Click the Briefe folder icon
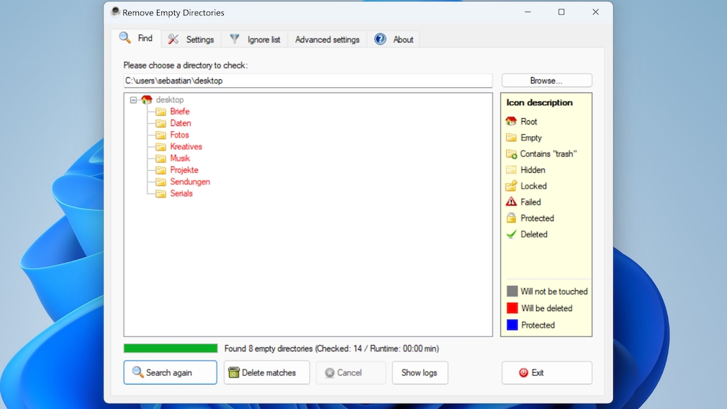Viewport: 727px width, 409px height. pos(161,112)
